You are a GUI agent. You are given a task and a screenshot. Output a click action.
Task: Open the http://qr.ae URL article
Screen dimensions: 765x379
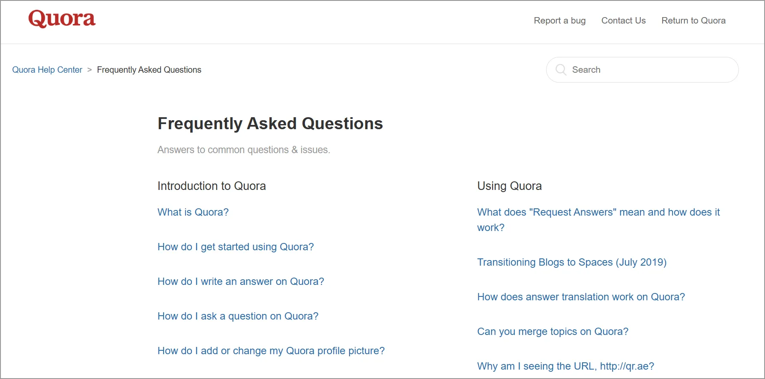coord(566,366)
